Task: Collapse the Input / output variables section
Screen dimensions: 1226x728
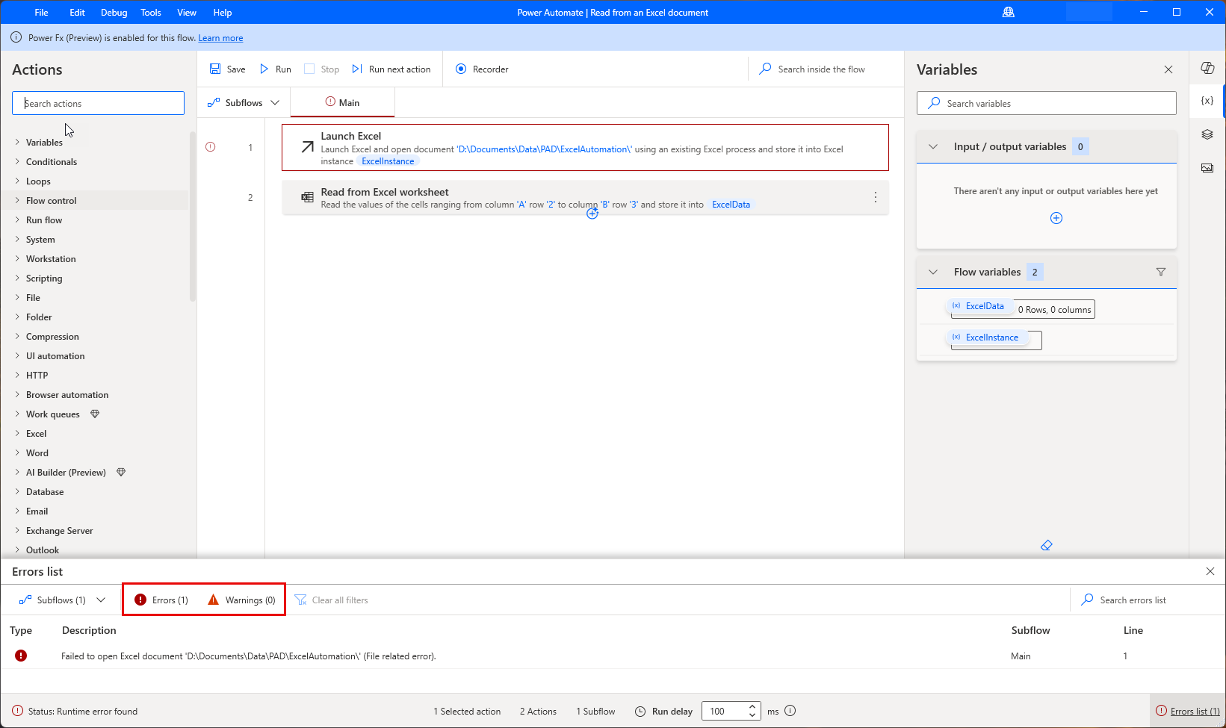Action: [x=933, y=146]
